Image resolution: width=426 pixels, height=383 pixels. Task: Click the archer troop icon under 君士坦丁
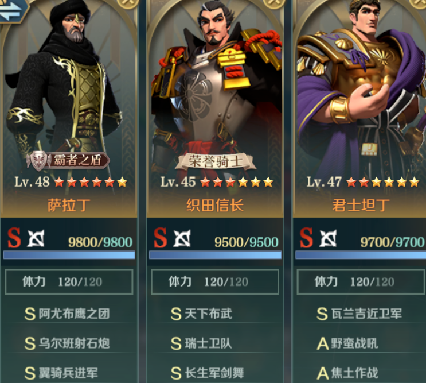point(328,238)
